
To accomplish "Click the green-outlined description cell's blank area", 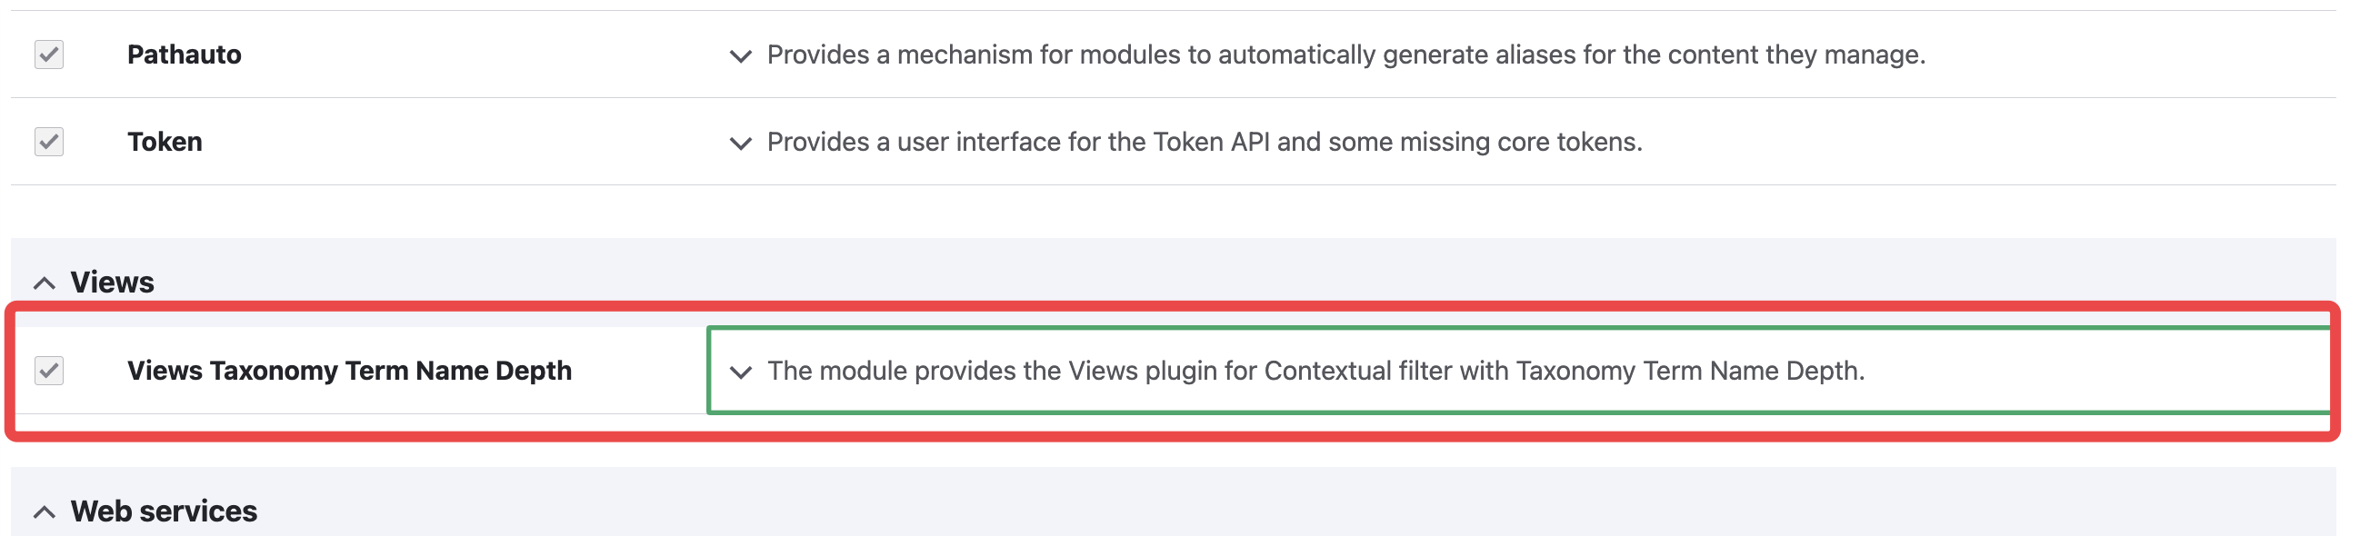I will point(2098,370).
